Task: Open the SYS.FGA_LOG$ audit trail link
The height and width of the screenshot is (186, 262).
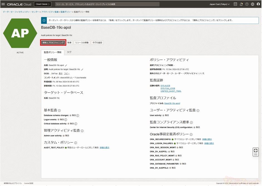Action: 168,88
